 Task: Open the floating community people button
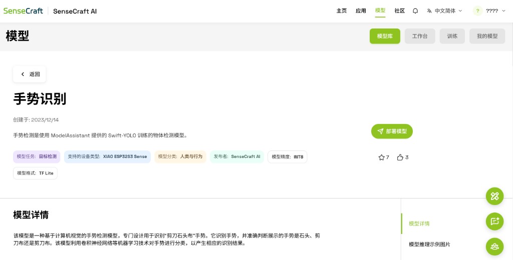(494, 246)
